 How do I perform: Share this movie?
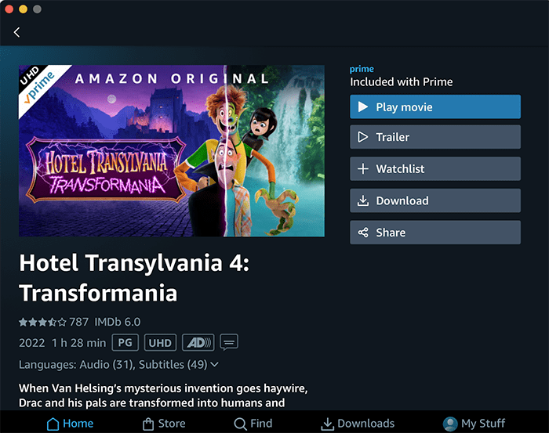click(434, 233)
